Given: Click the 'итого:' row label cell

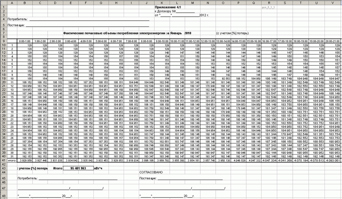Looking at the screenshot, I should click(12, 160).
